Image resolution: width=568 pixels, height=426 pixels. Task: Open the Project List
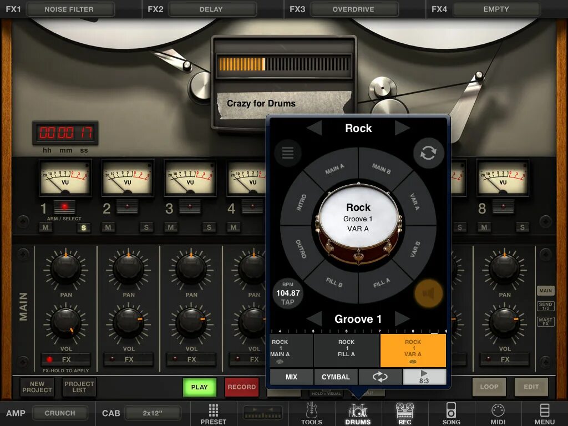click(x=79, y=387)
